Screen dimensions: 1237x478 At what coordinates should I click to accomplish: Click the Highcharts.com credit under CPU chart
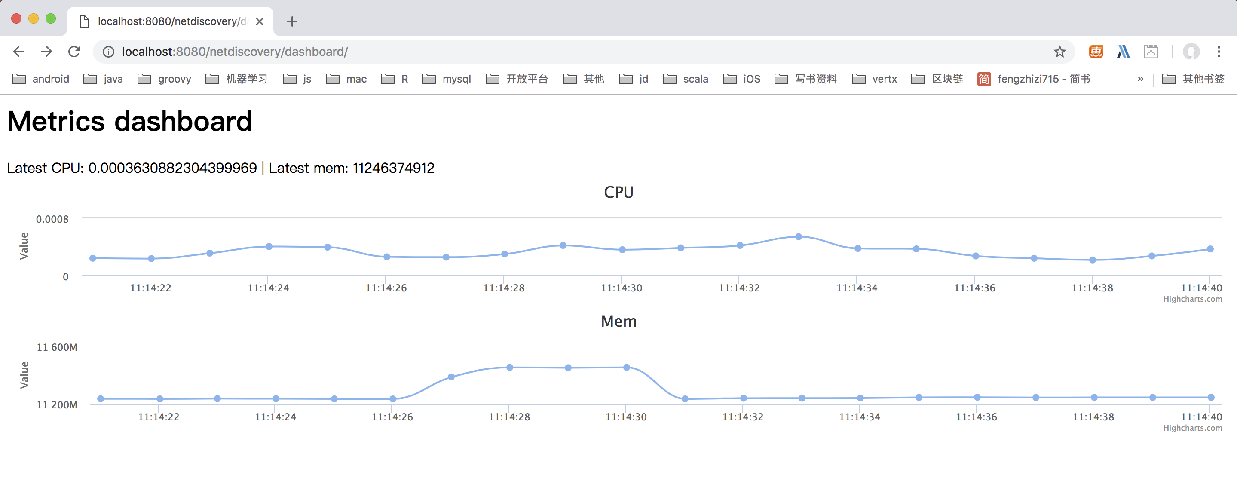pos(1192,299)
